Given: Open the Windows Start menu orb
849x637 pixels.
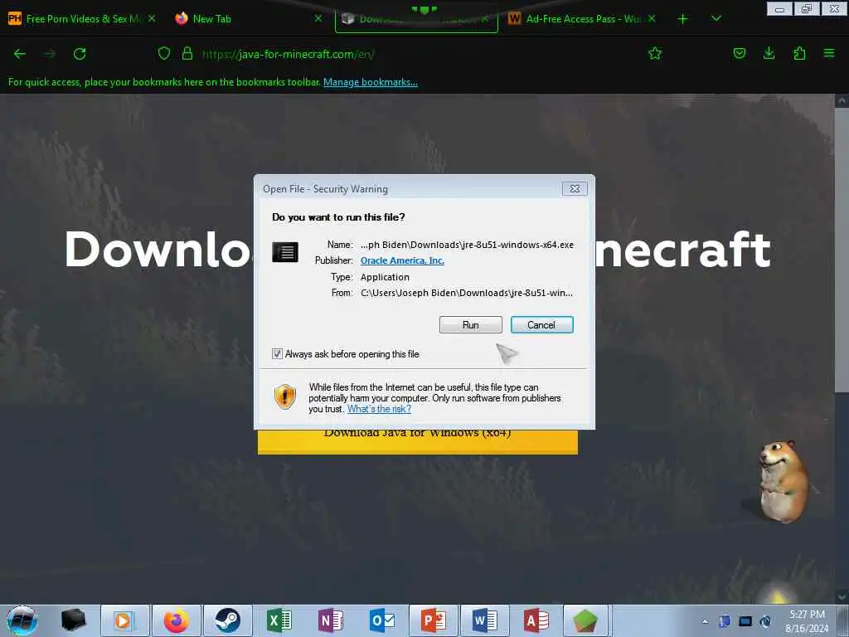Looking at the screenshot, I should [22, 620].
